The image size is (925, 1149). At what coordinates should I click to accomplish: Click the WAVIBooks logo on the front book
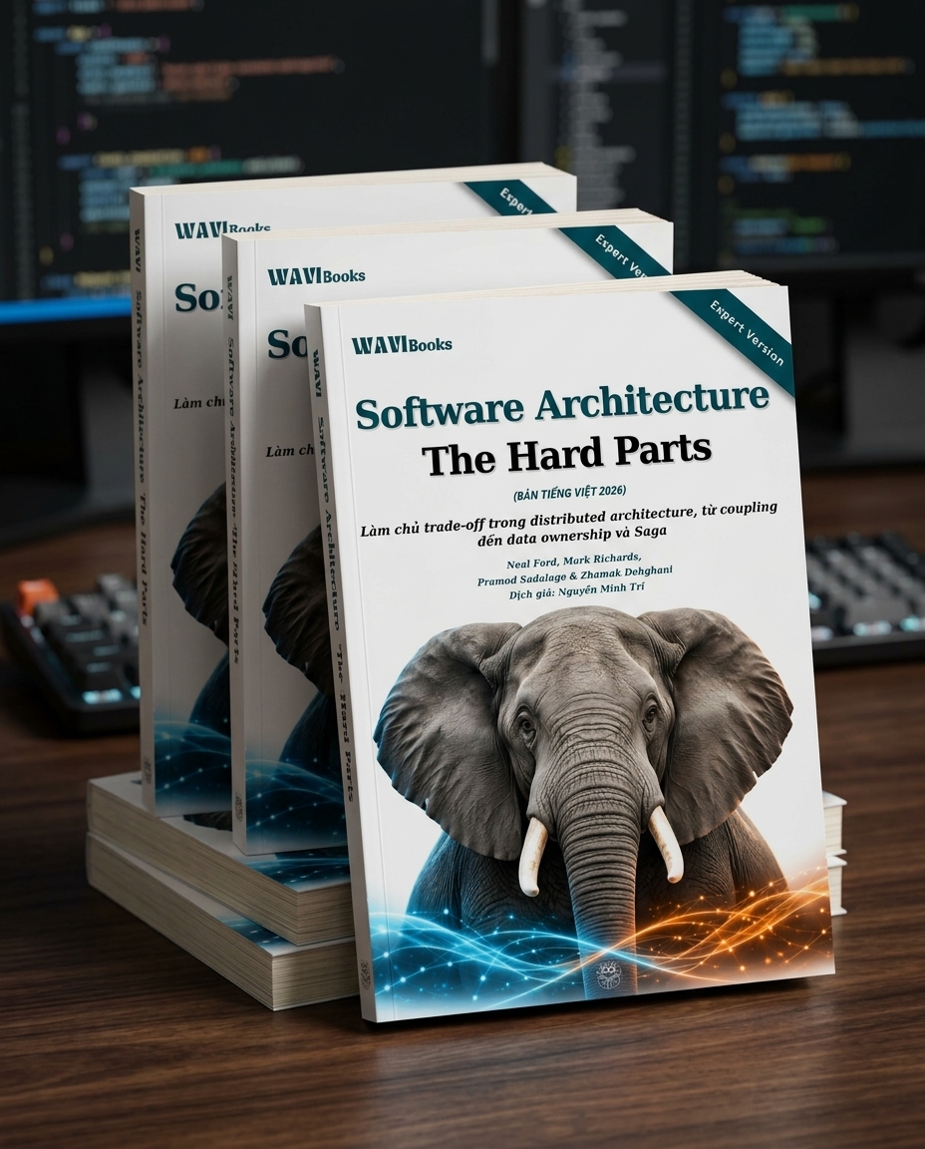tap(402, 344)
